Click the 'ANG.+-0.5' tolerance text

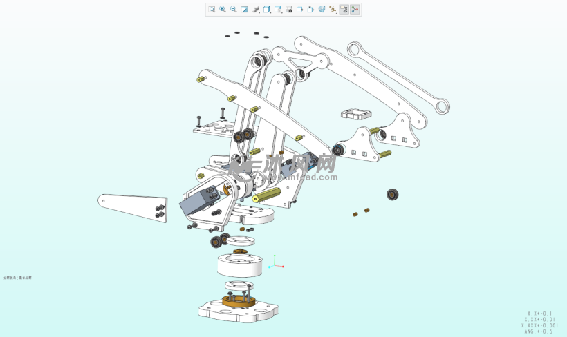[539, 331]
